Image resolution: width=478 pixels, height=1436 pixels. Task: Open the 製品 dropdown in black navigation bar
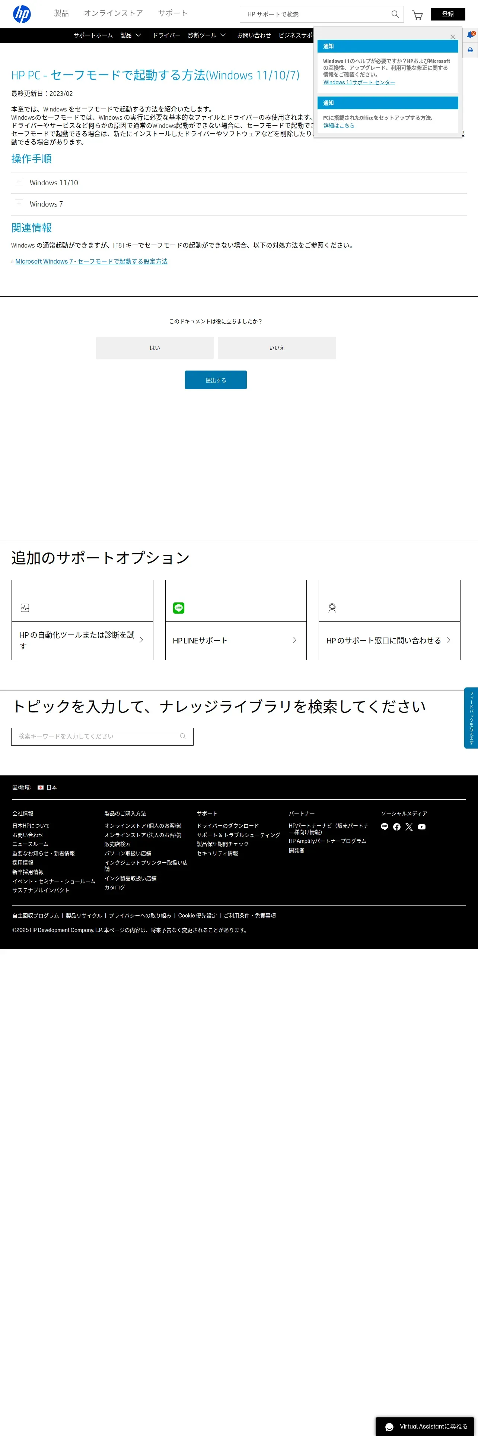pos(131,35)
